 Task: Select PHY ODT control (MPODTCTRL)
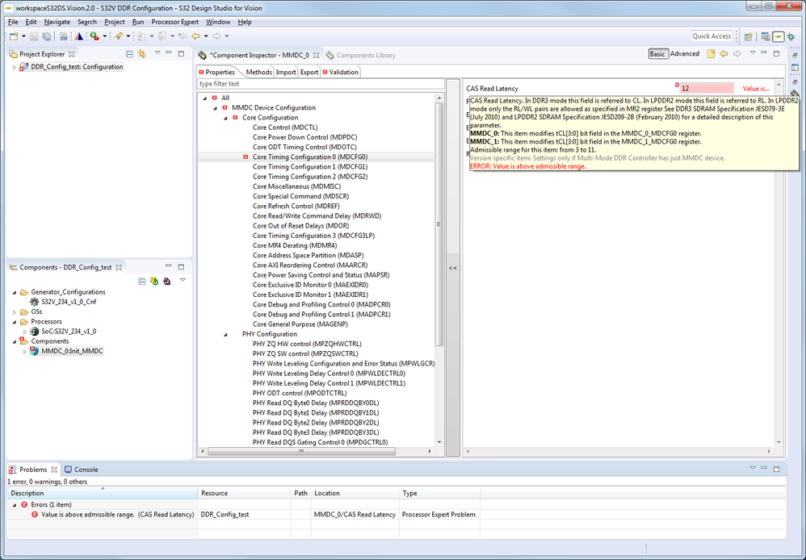pos(300,393)
